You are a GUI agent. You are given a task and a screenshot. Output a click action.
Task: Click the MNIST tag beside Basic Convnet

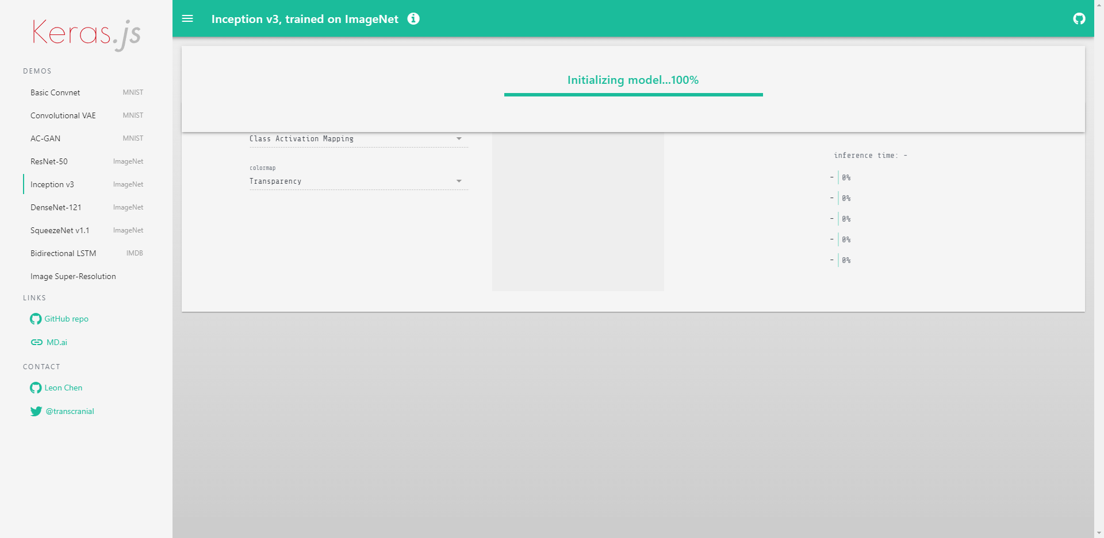[133, 92]
